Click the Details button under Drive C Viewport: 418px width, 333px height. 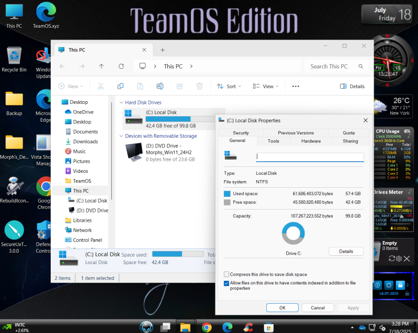pyautogui.click(x=346, y=252)
